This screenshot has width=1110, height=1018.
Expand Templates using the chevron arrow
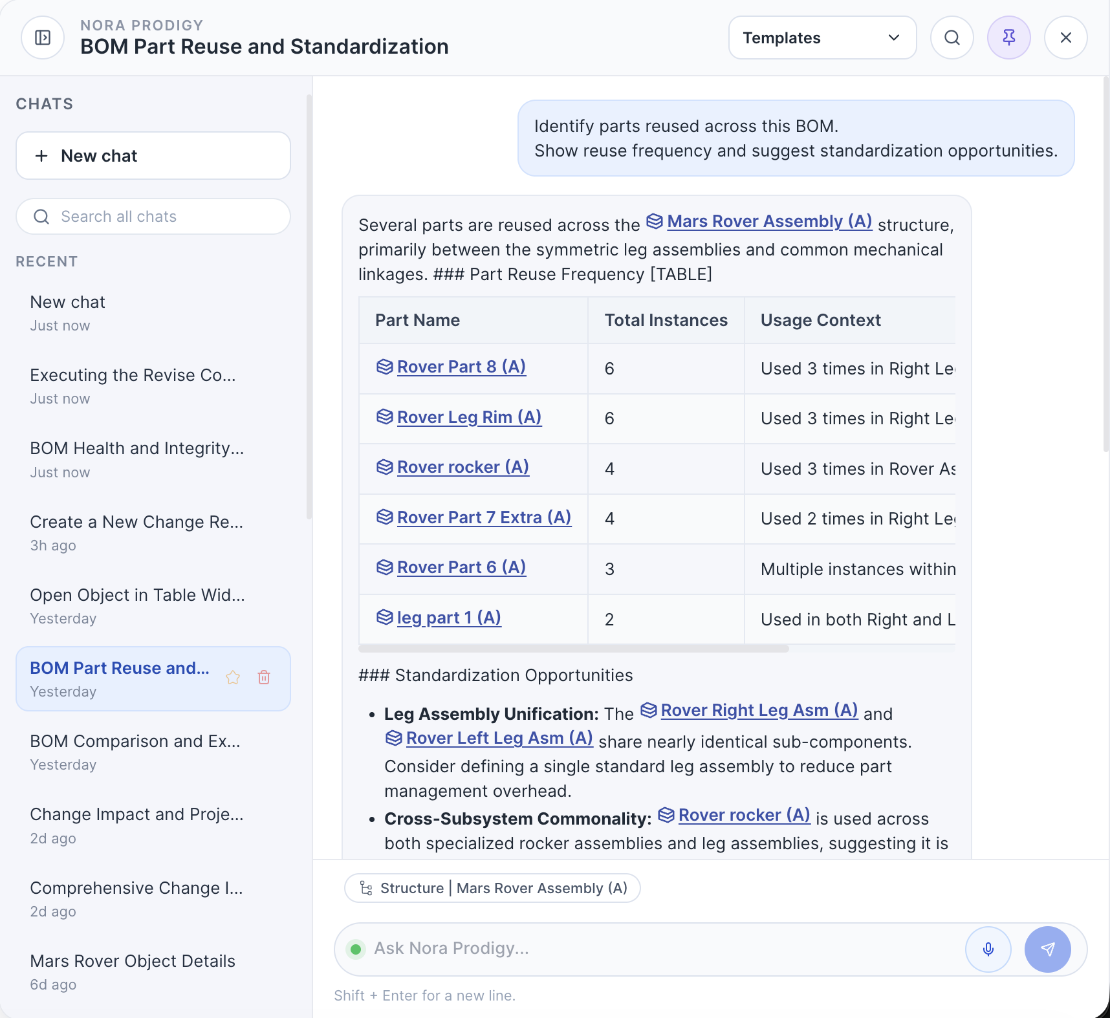pos(894,38)
